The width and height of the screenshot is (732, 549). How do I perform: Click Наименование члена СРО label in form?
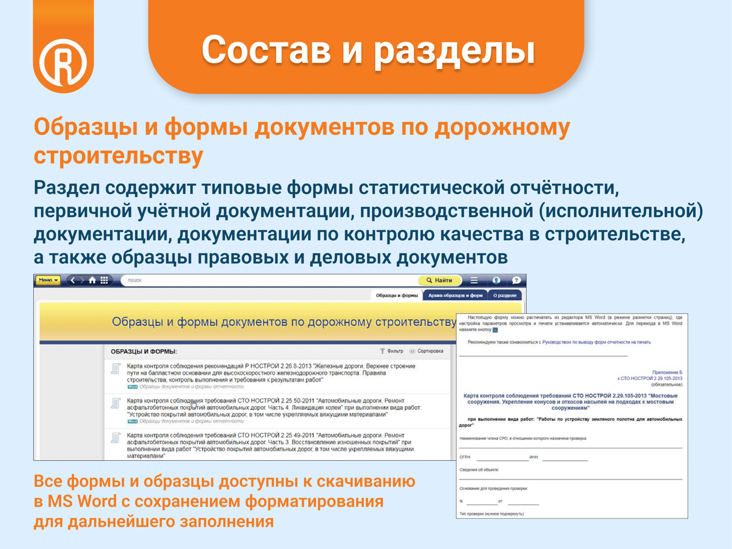coord(523,438)
